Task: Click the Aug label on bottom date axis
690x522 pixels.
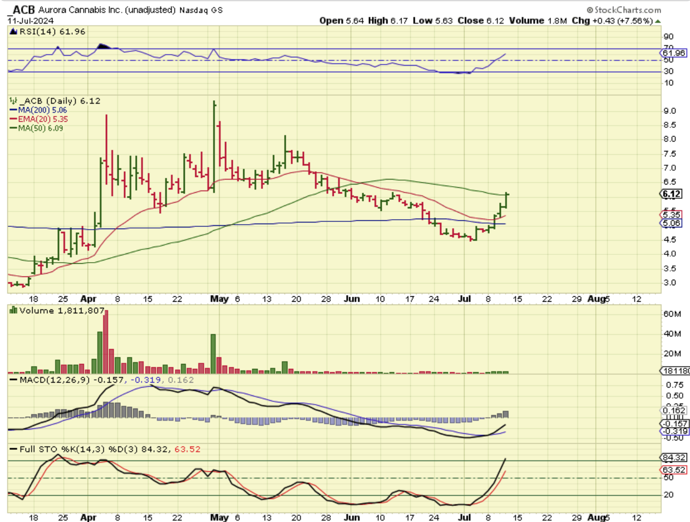Action: pyautogui.click(x=598, y=518)
